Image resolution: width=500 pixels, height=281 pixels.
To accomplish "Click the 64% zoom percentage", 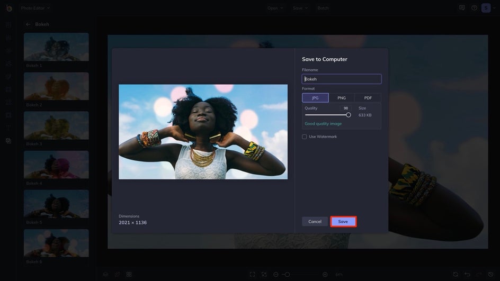I will 339,274.
